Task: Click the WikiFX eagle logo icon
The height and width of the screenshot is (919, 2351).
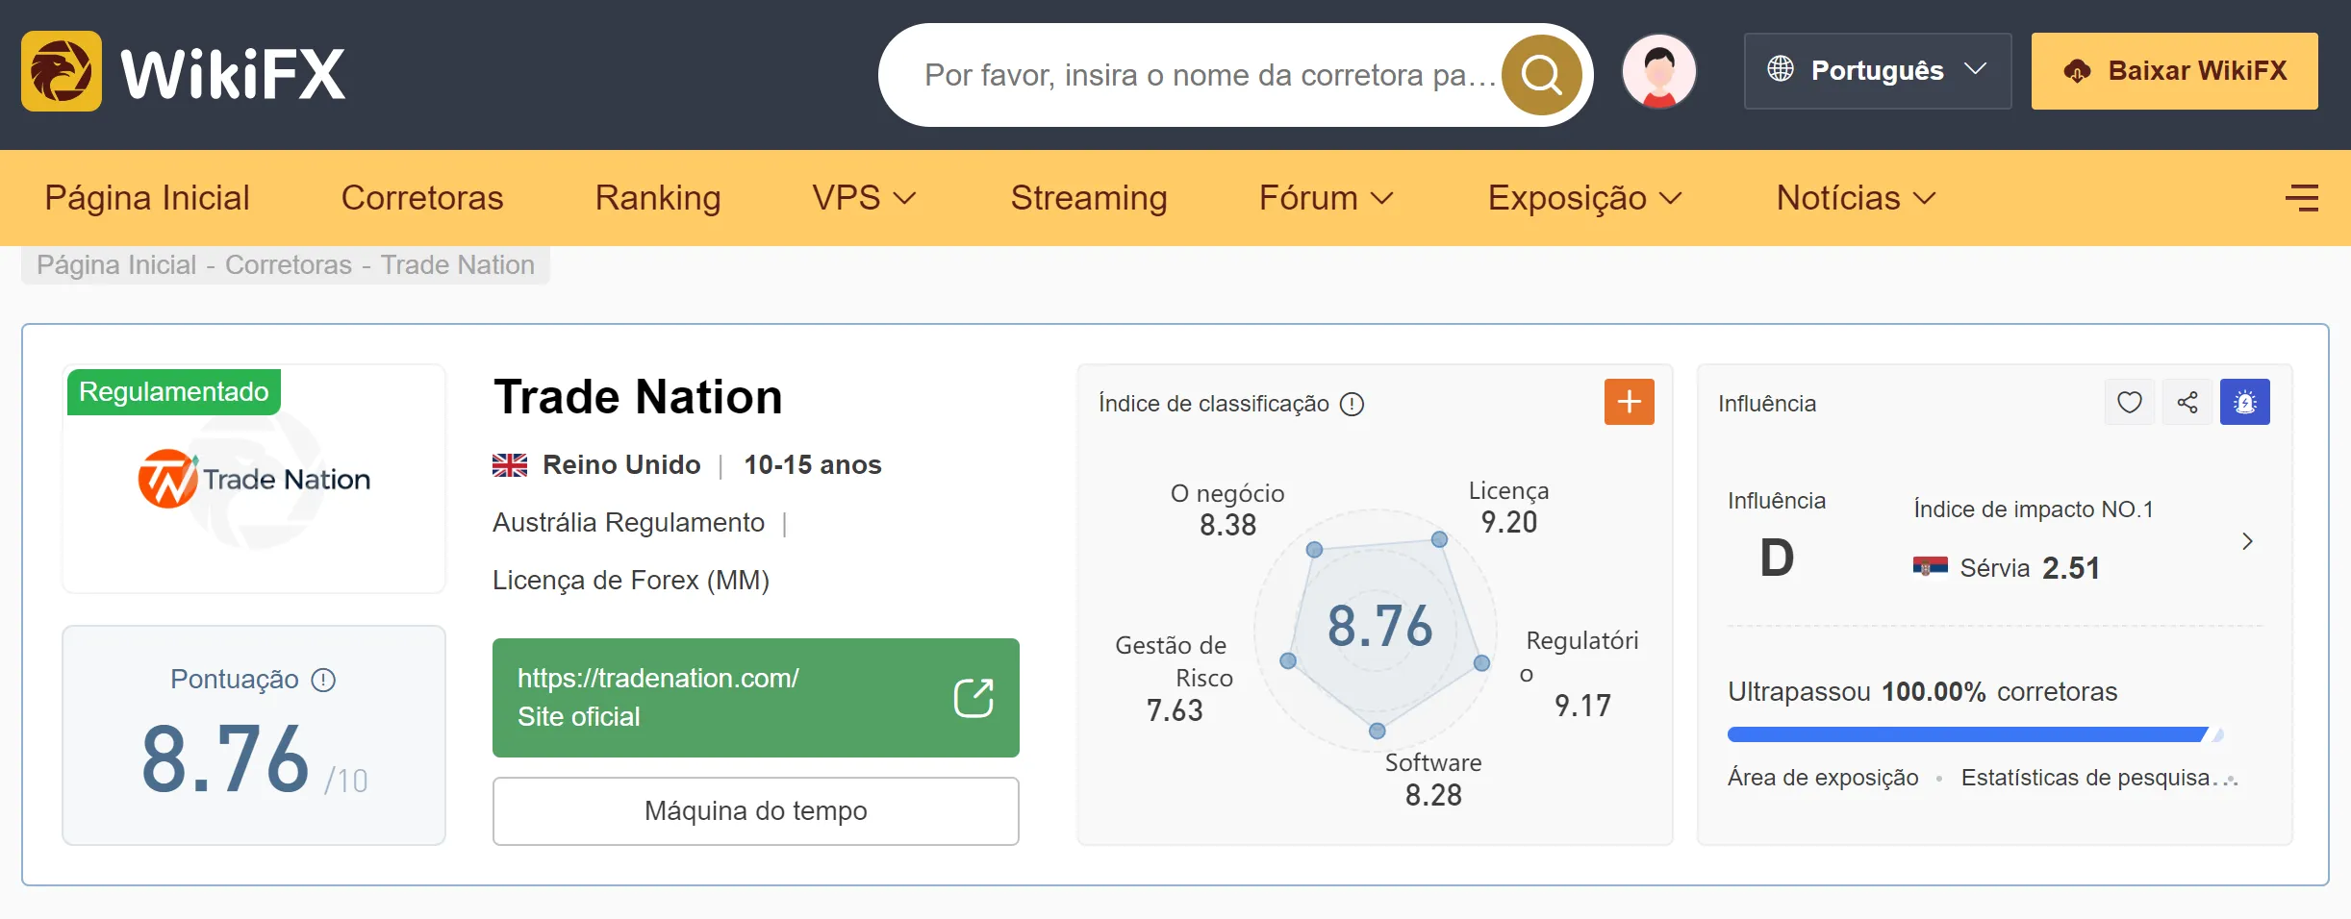Action: point(62,71)
